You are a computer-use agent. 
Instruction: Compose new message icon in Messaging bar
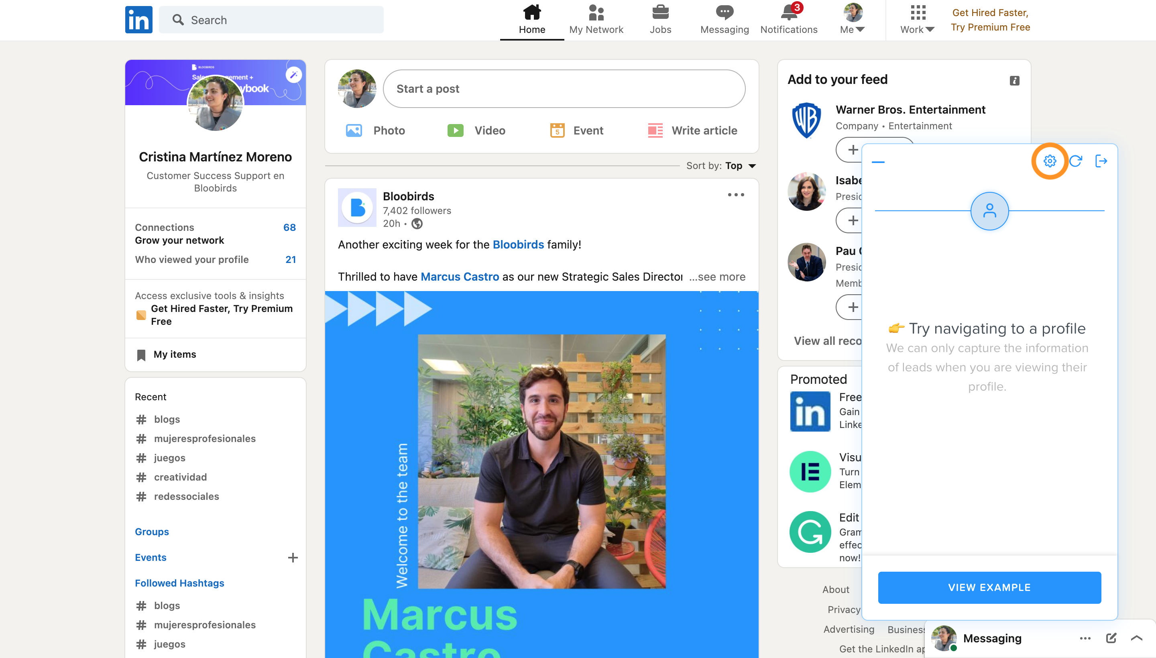click(x=1111, y=638)
